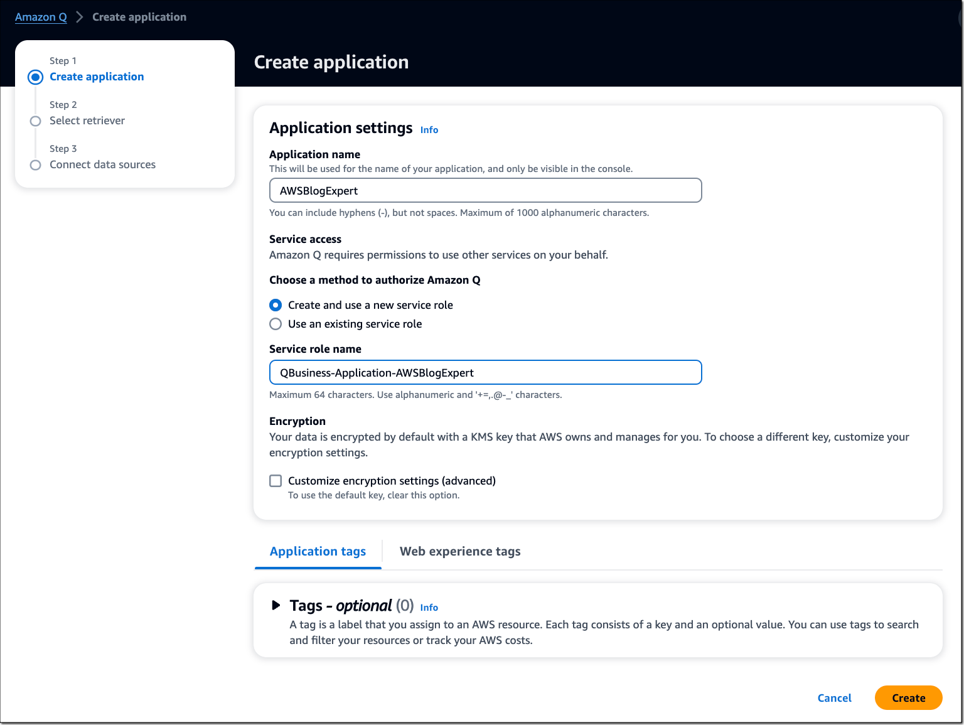This screenshot has height=725, width=964.
Task: Select the Application tags tab
Action: coord(318,551)
